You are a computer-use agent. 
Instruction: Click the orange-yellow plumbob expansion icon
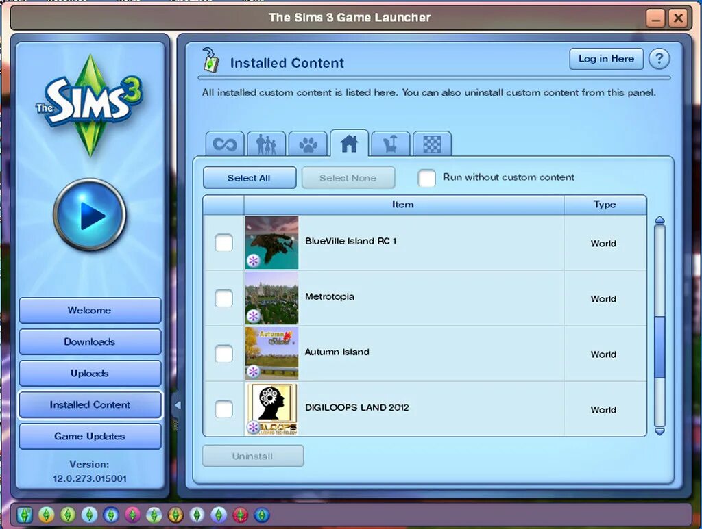[46, 515]
